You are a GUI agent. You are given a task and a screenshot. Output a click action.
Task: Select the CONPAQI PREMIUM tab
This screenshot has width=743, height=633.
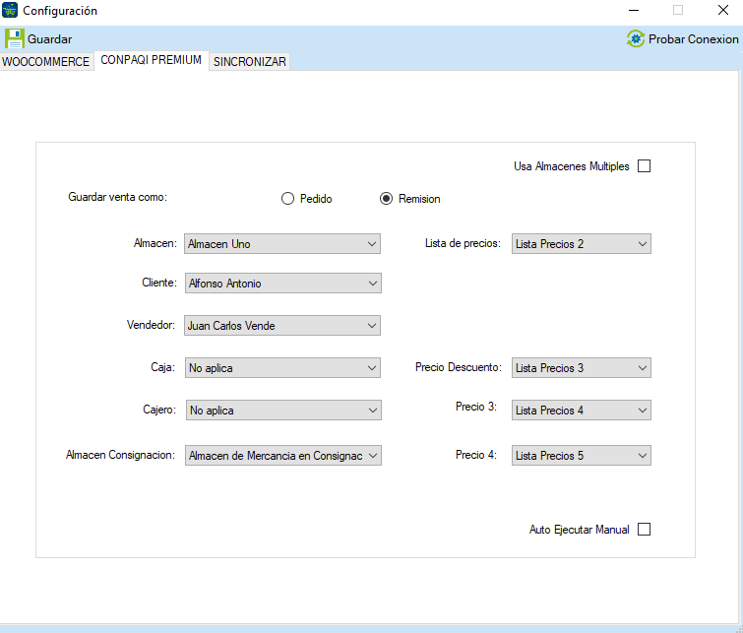pos(152,60)
